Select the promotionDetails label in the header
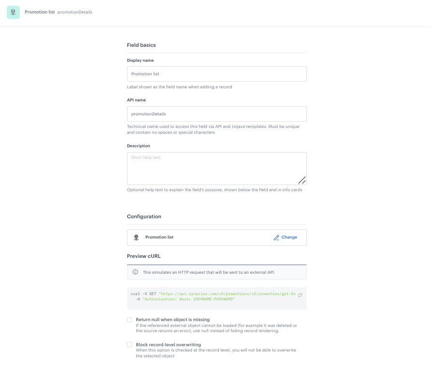This screenshot has height=367, width=431. (x=75, y=12)
